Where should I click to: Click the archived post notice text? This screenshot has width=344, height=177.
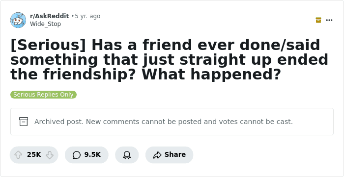pos(164,122)
